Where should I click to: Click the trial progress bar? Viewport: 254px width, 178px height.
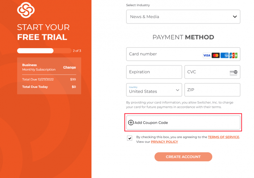(x=44, y=51)
